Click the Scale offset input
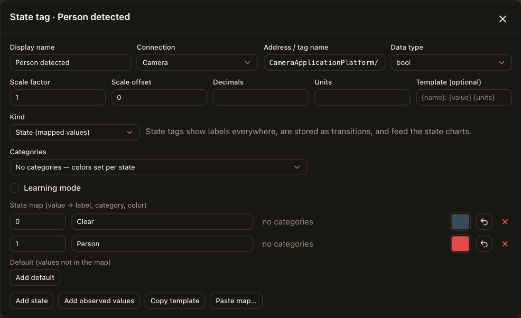521x318 pixels. pos(159,97)
